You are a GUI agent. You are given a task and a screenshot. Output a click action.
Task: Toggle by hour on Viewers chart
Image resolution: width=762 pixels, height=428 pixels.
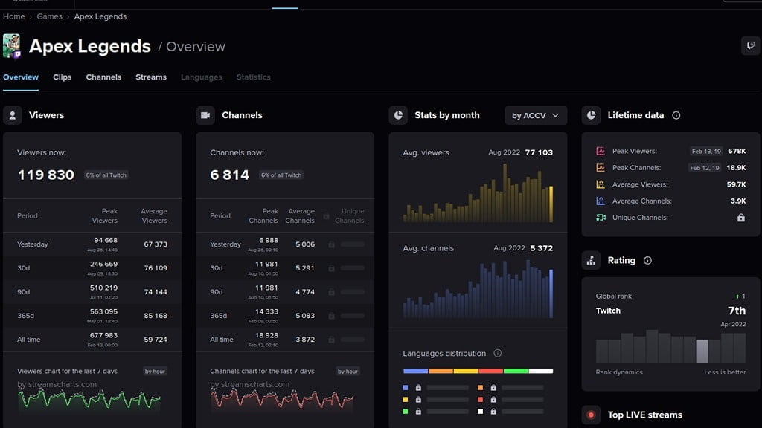point(155,372)
